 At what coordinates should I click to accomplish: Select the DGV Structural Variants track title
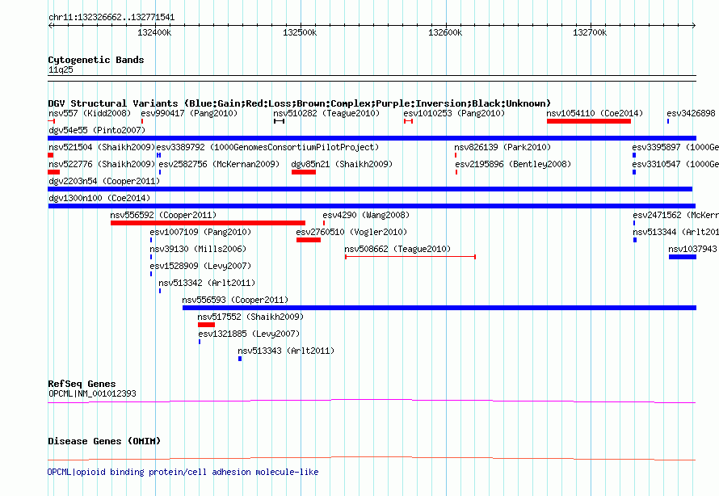(300, 103)
